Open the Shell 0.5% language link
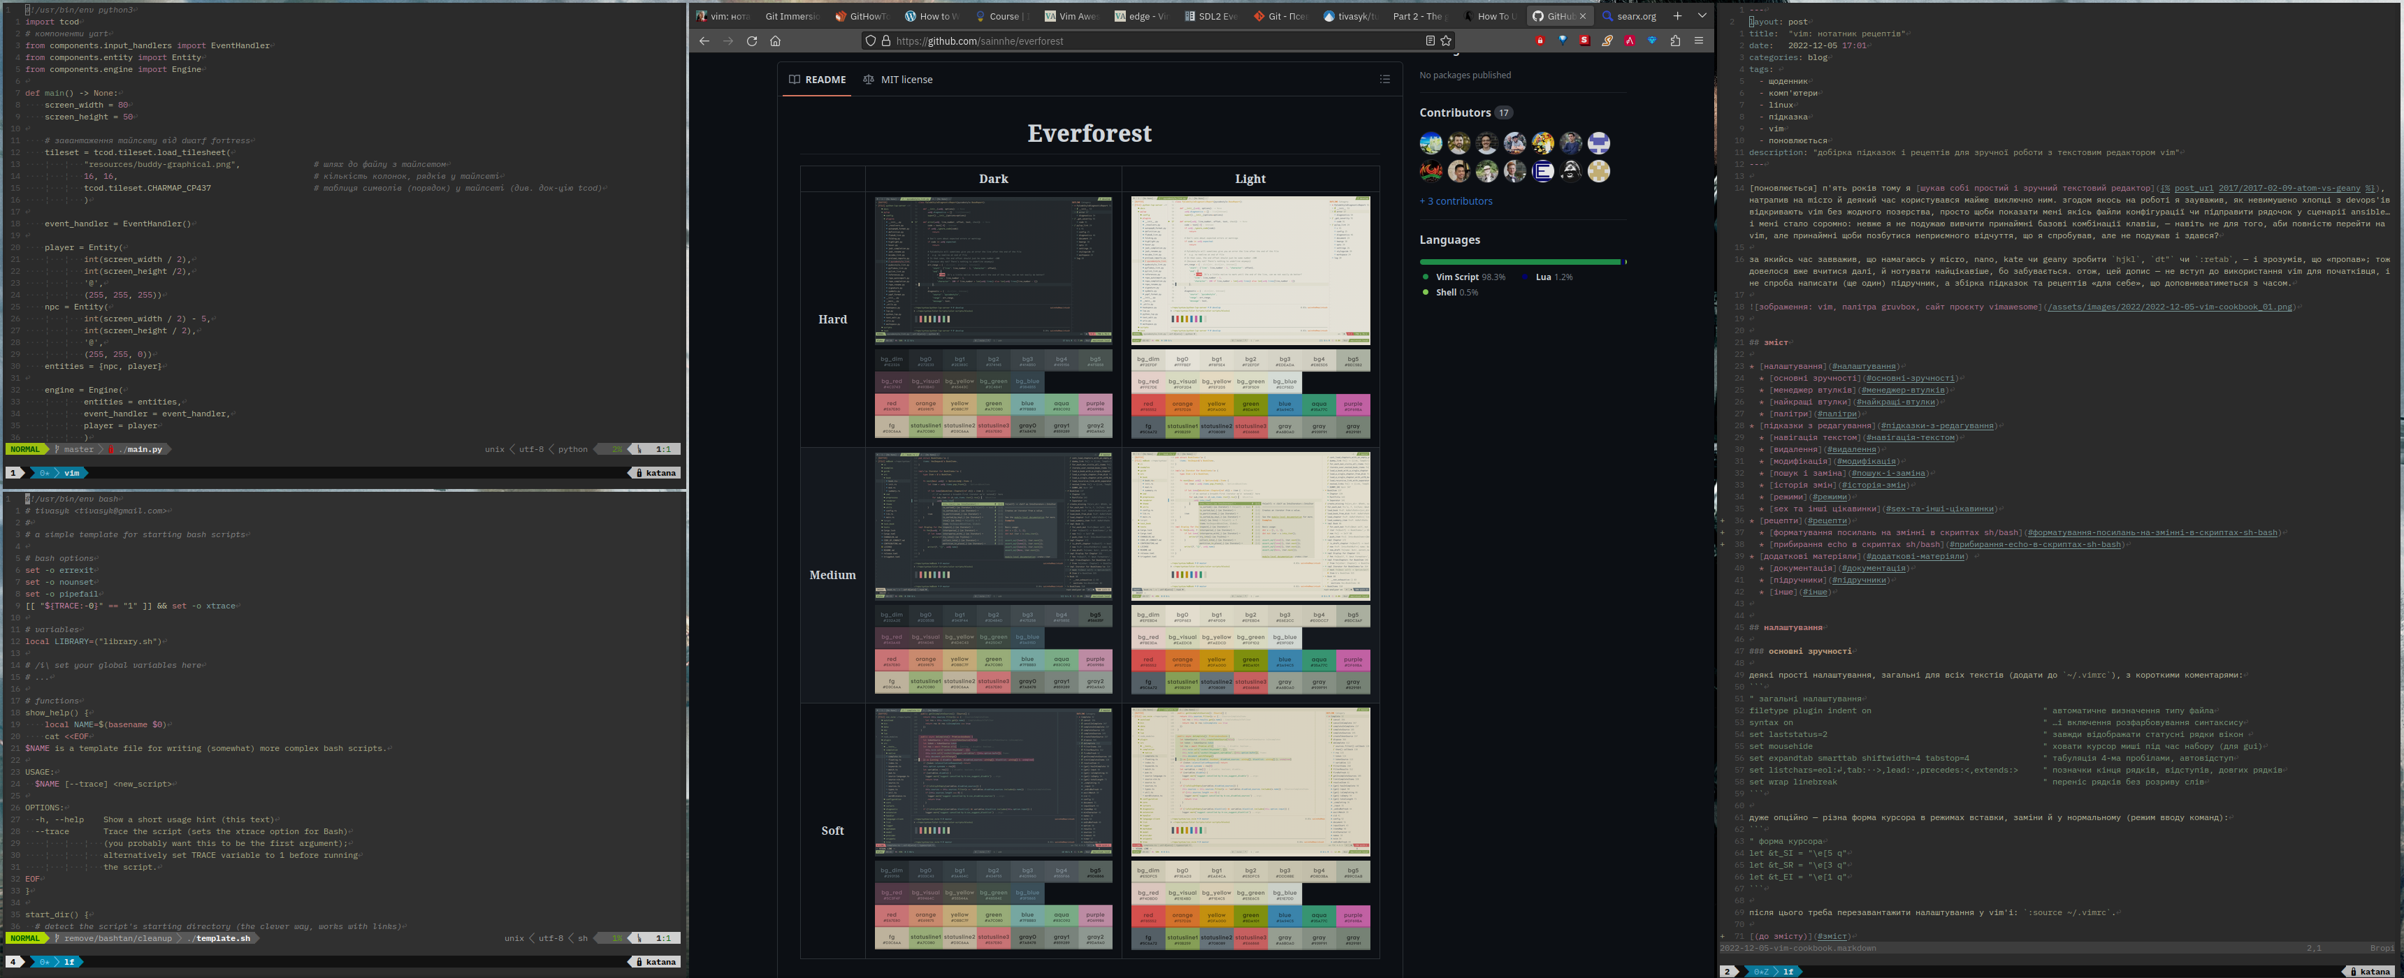2404x978 pixels. tap(1450, 292)
